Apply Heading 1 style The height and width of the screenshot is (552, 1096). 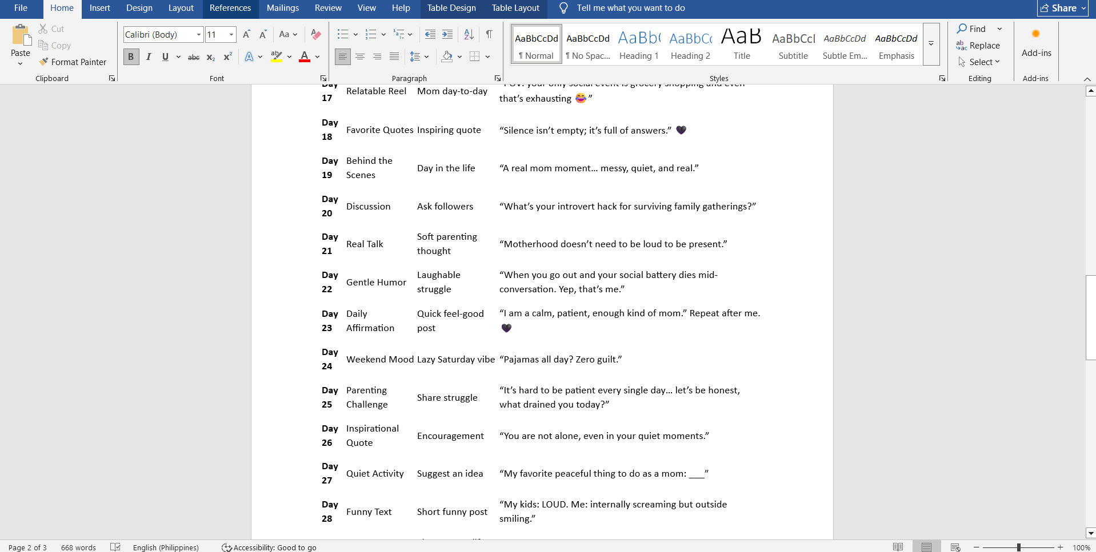639,44
